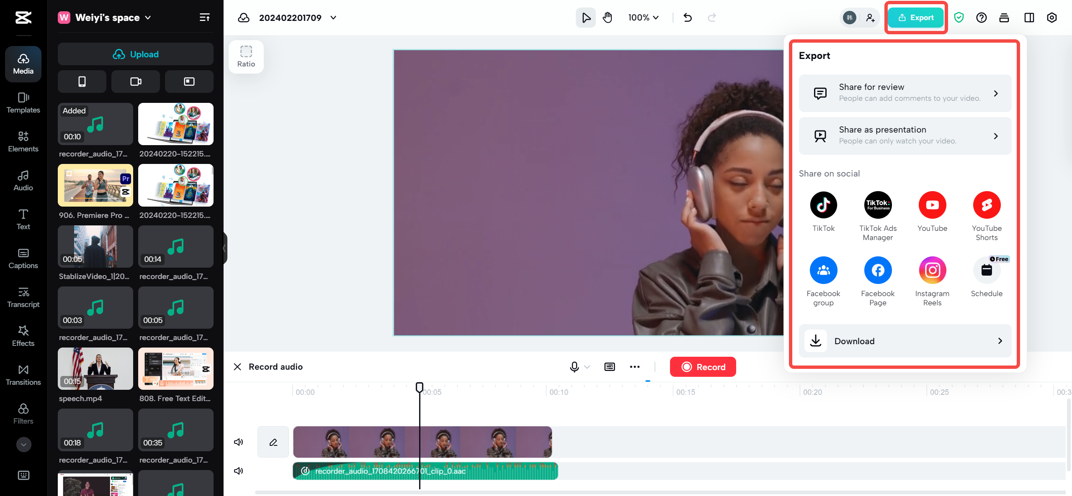This screenshot has height=496, width=1072.
Task: Click the Upload button in the media panel
Action: tap(135, 54)
